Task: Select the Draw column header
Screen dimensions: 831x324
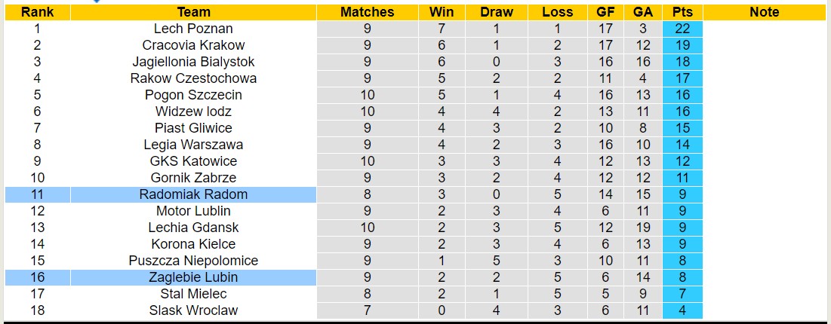Action: pos(496,12)
